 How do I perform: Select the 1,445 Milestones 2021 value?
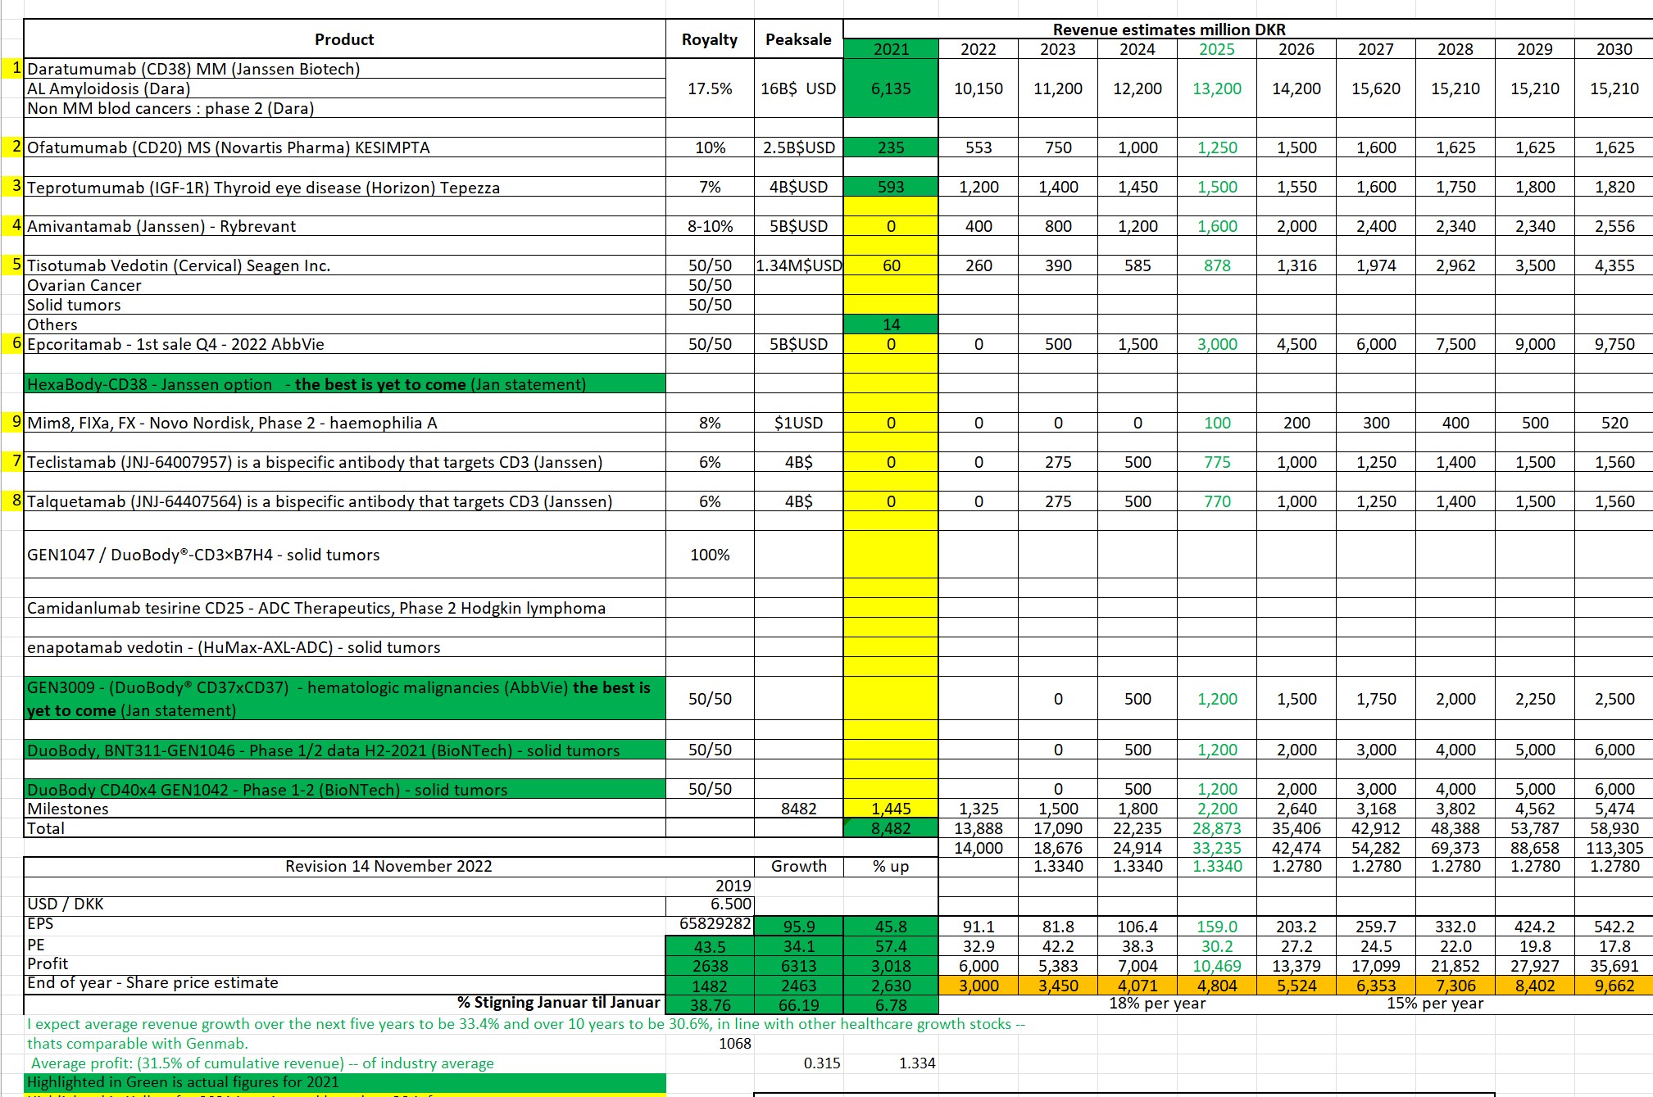click(891, 809)
